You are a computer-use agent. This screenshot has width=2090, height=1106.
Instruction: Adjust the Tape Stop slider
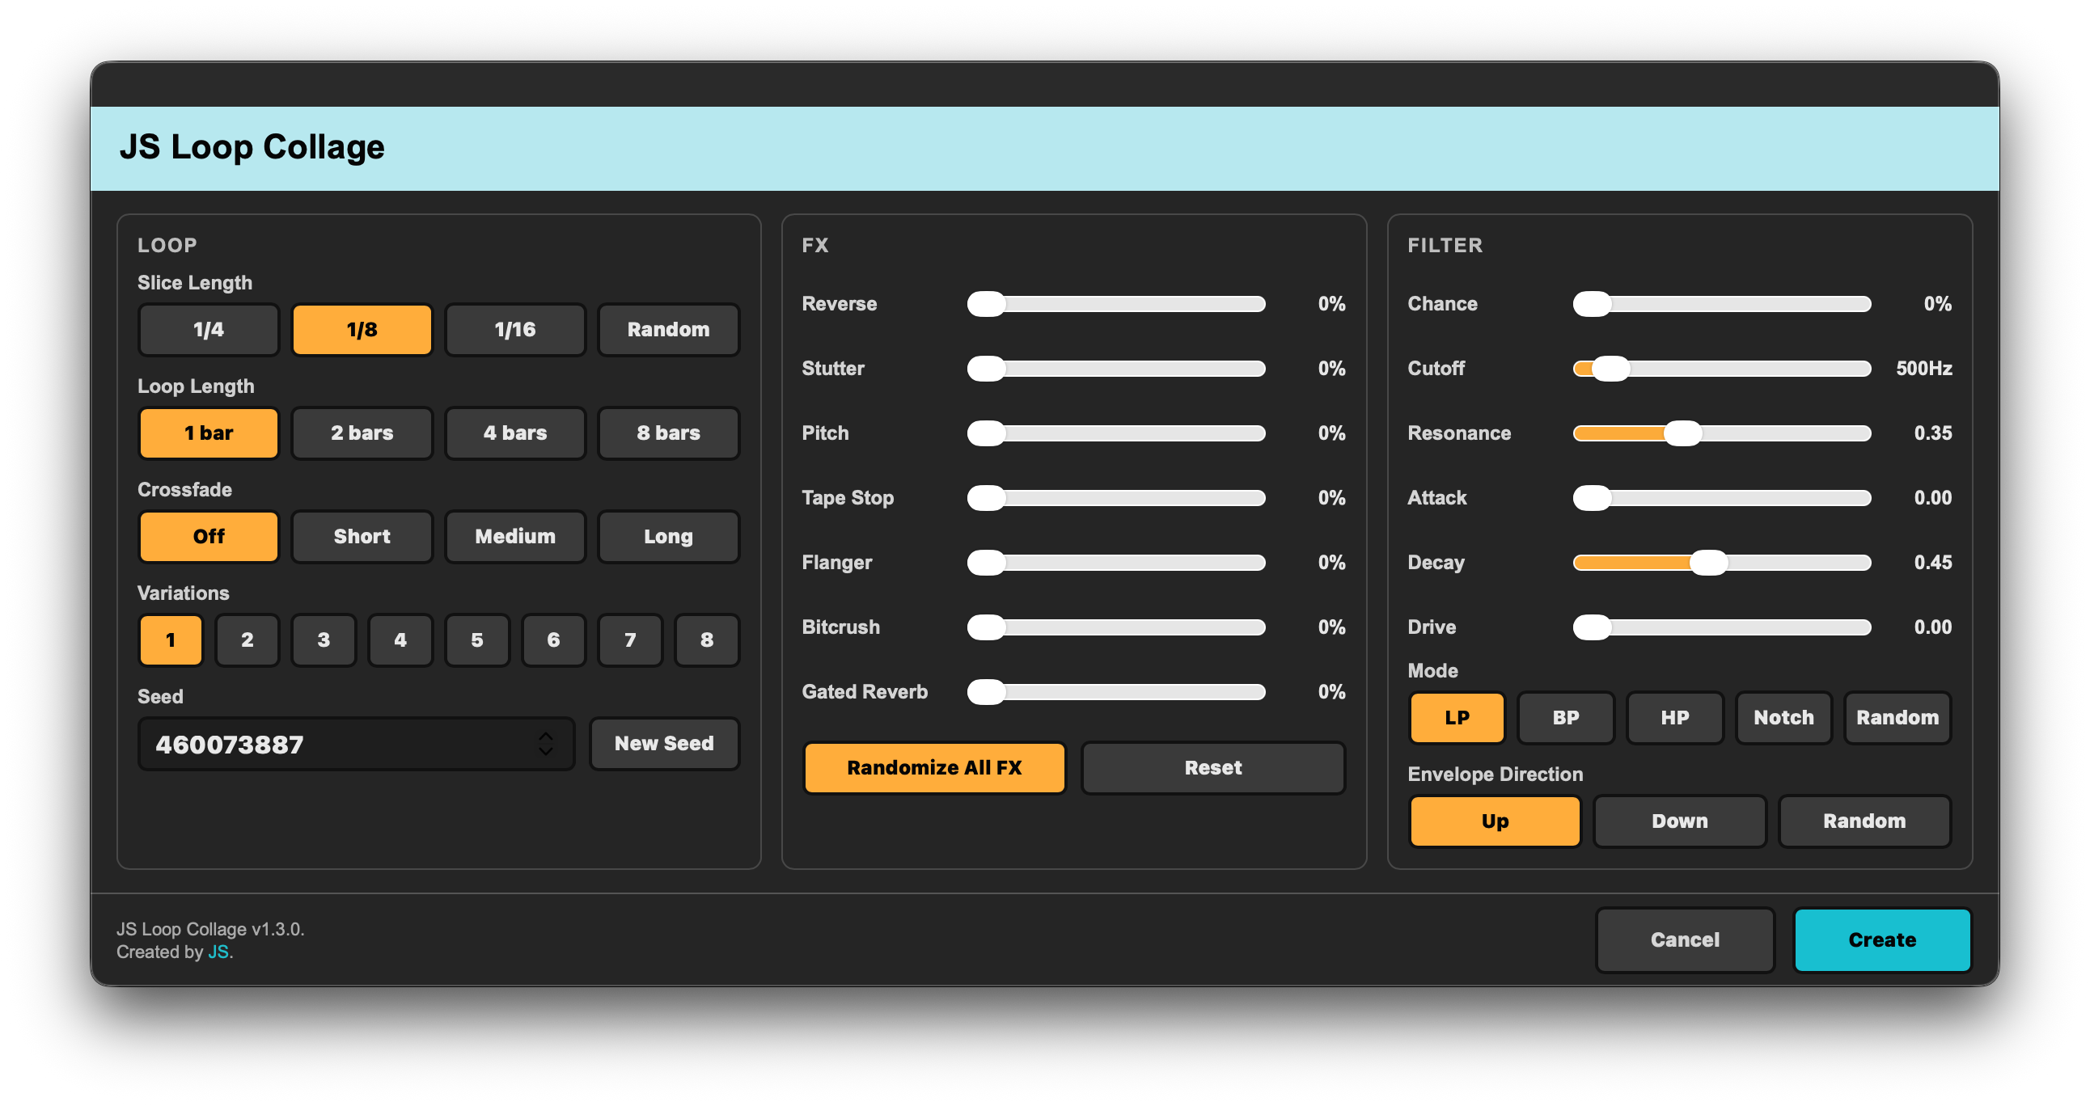[x=1116, y=498]
